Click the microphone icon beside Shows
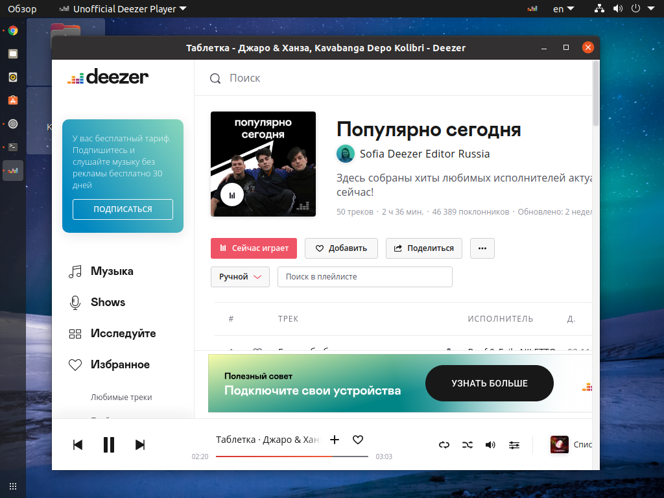 [x=75, y=302]
